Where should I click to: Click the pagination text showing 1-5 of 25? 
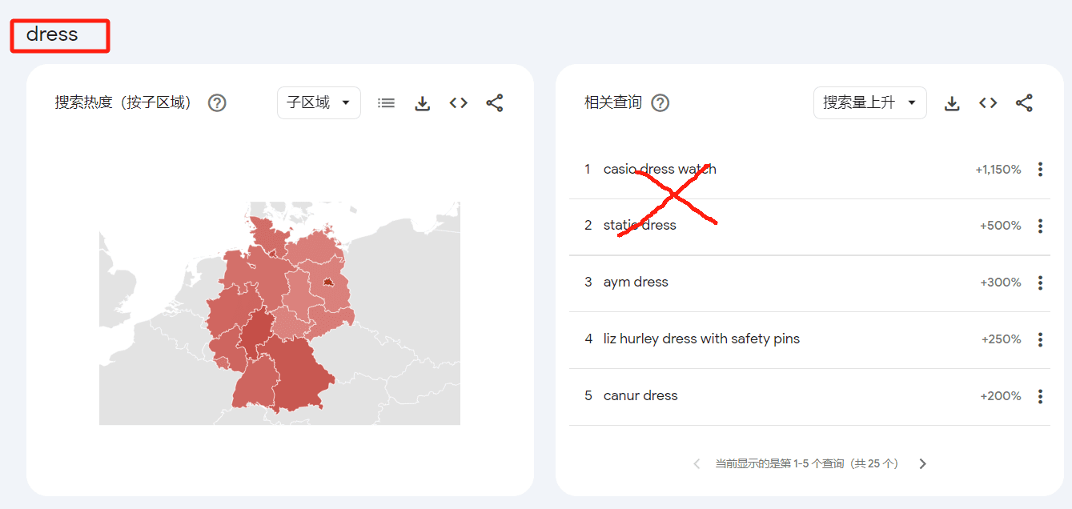pyautogui.click(x=807, y=464)
